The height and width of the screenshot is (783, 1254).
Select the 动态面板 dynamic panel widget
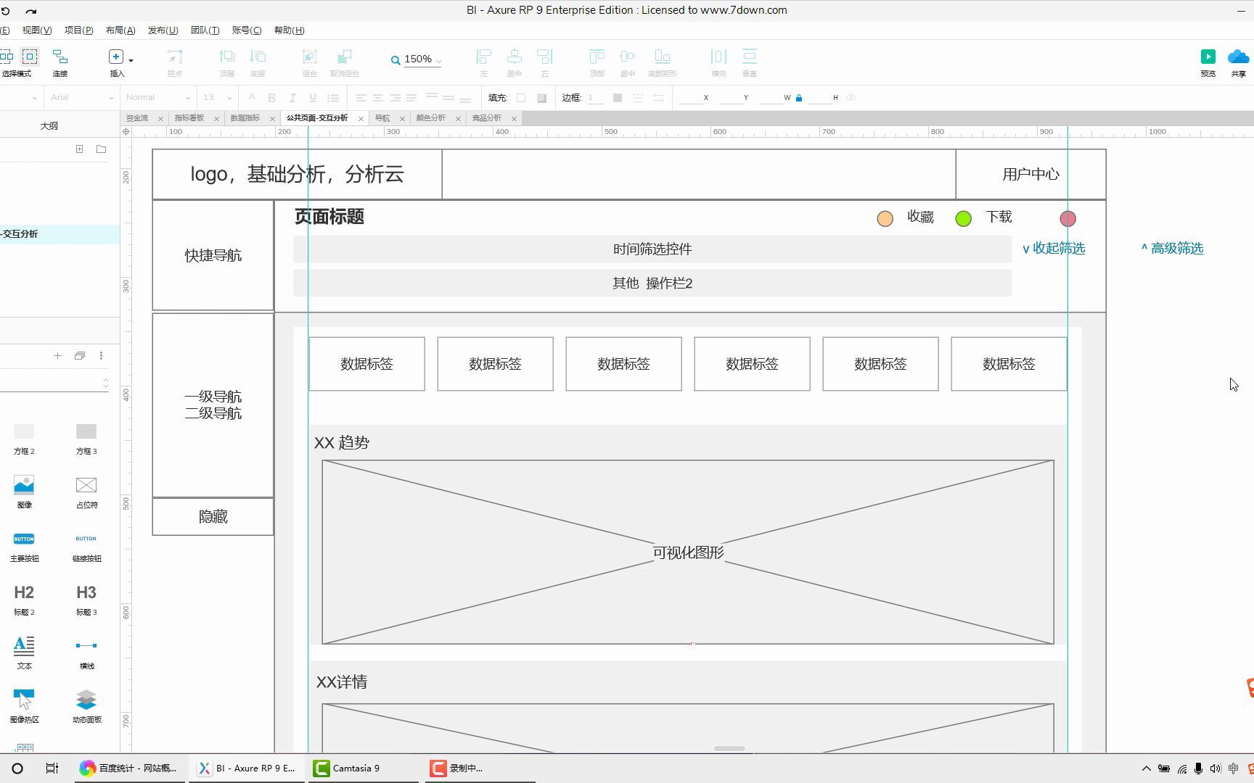(x=86, y=706)
